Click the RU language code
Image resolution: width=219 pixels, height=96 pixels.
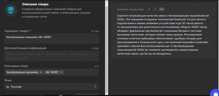(8, 87)
